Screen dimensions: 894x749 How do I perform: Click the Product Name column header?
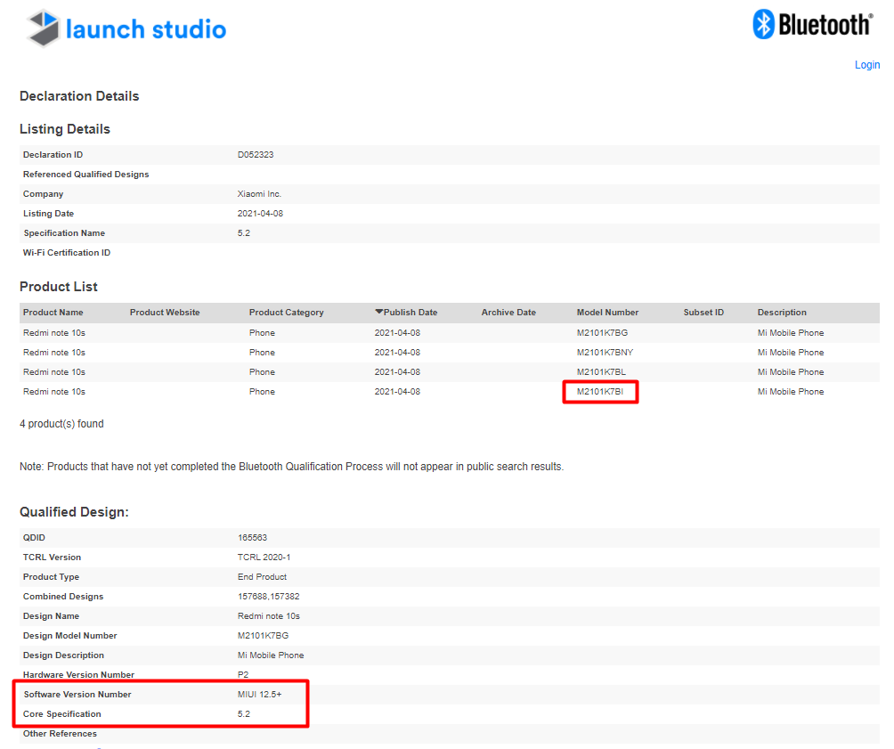55,312
